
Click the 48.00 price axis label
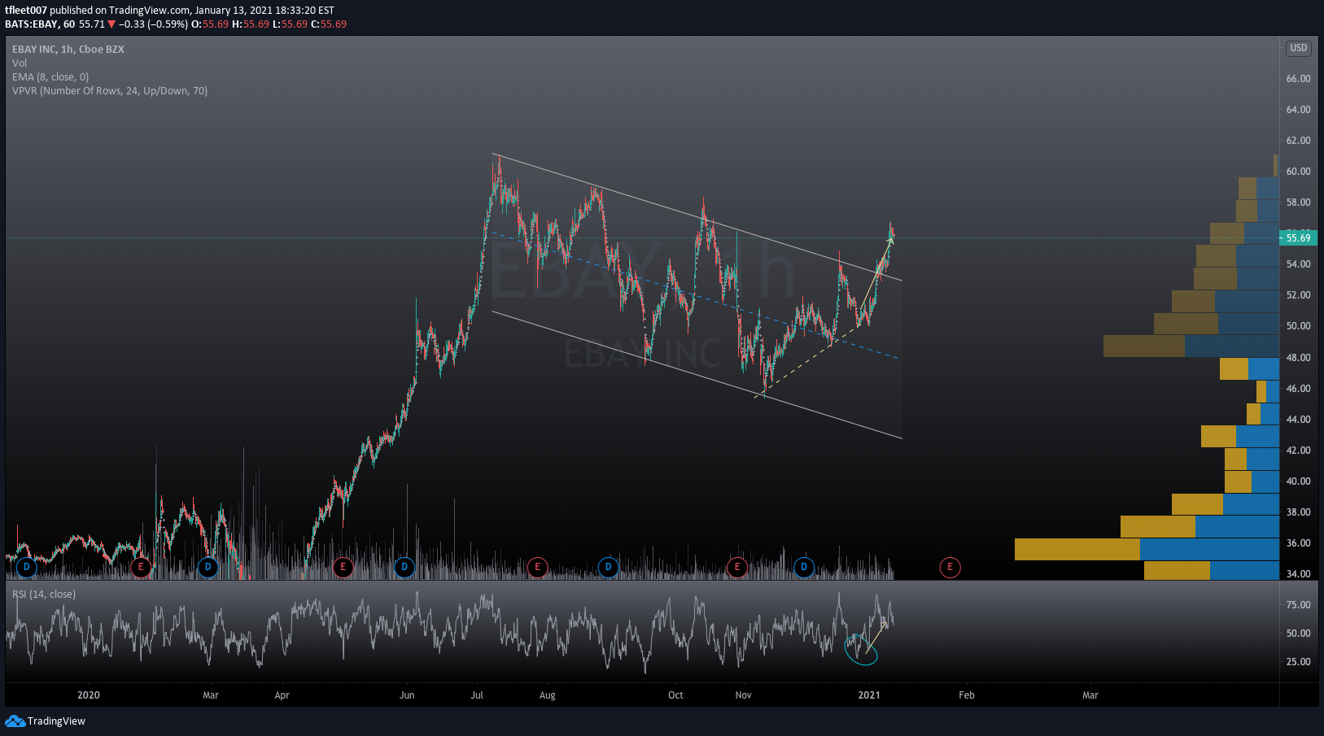tap(1298, 358)
